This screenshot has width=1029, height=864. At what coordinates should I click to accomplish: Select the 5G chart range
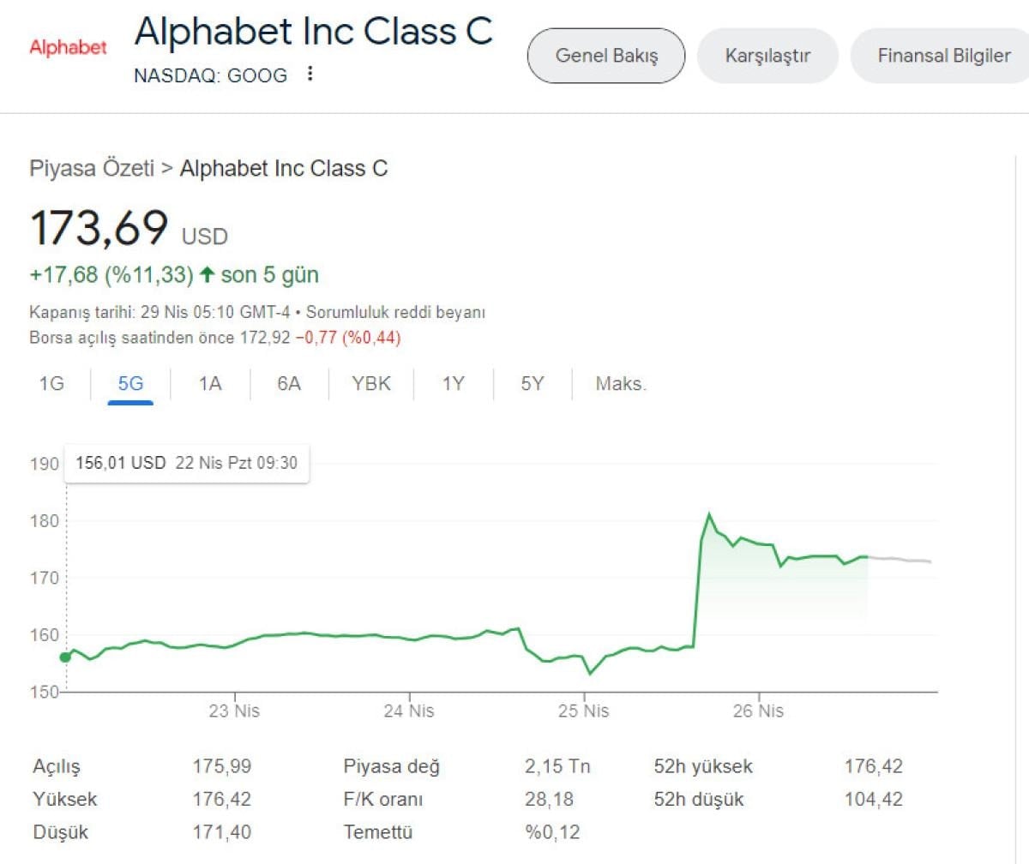tap(130, 384)
